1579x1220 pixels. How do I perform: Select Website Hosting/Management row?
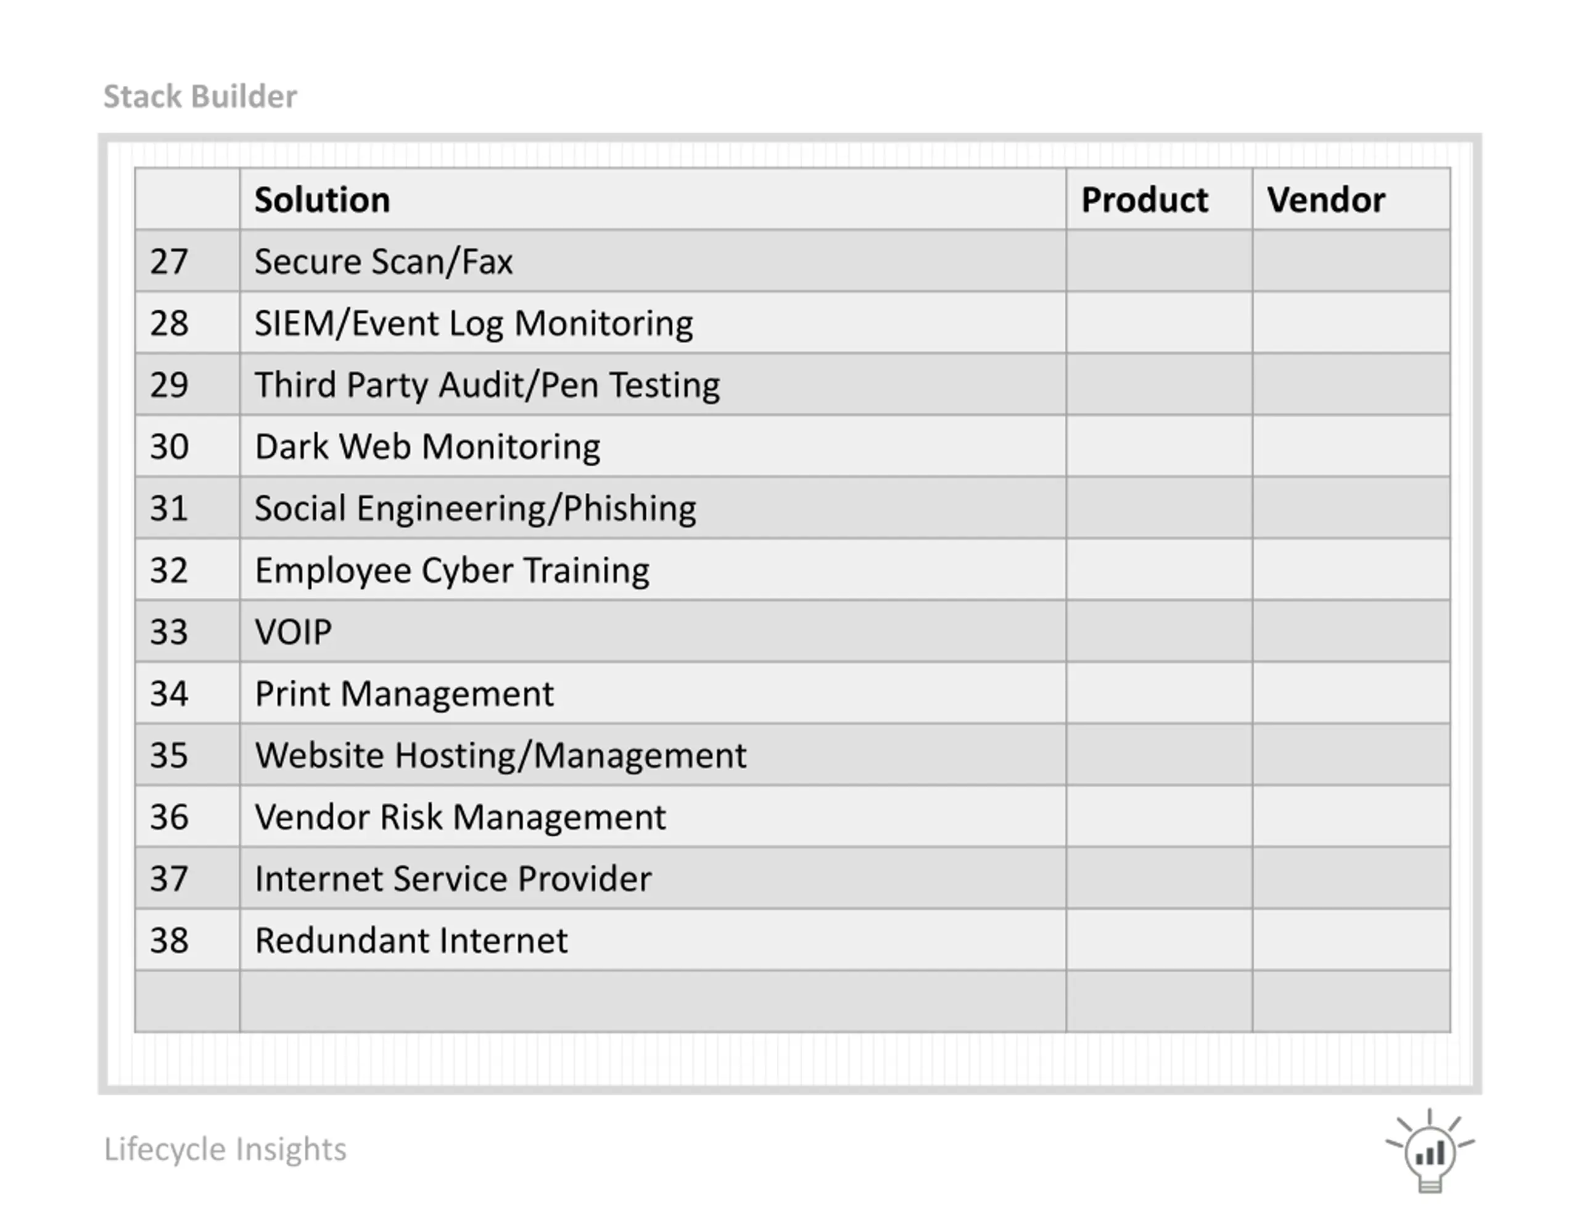[x=793, y=754]
